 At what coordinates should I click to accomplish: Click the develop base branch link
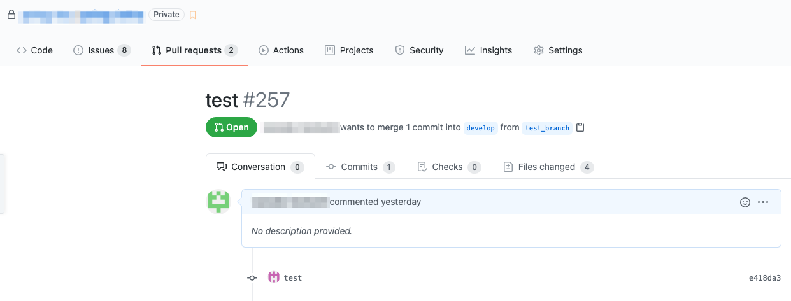[480, 128]
